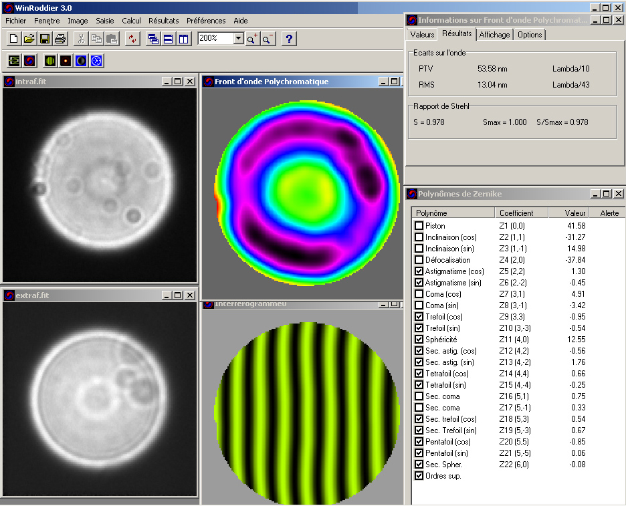626x506 pixels.
Task: Click the Open file folder icon
Action: (29, 39)
